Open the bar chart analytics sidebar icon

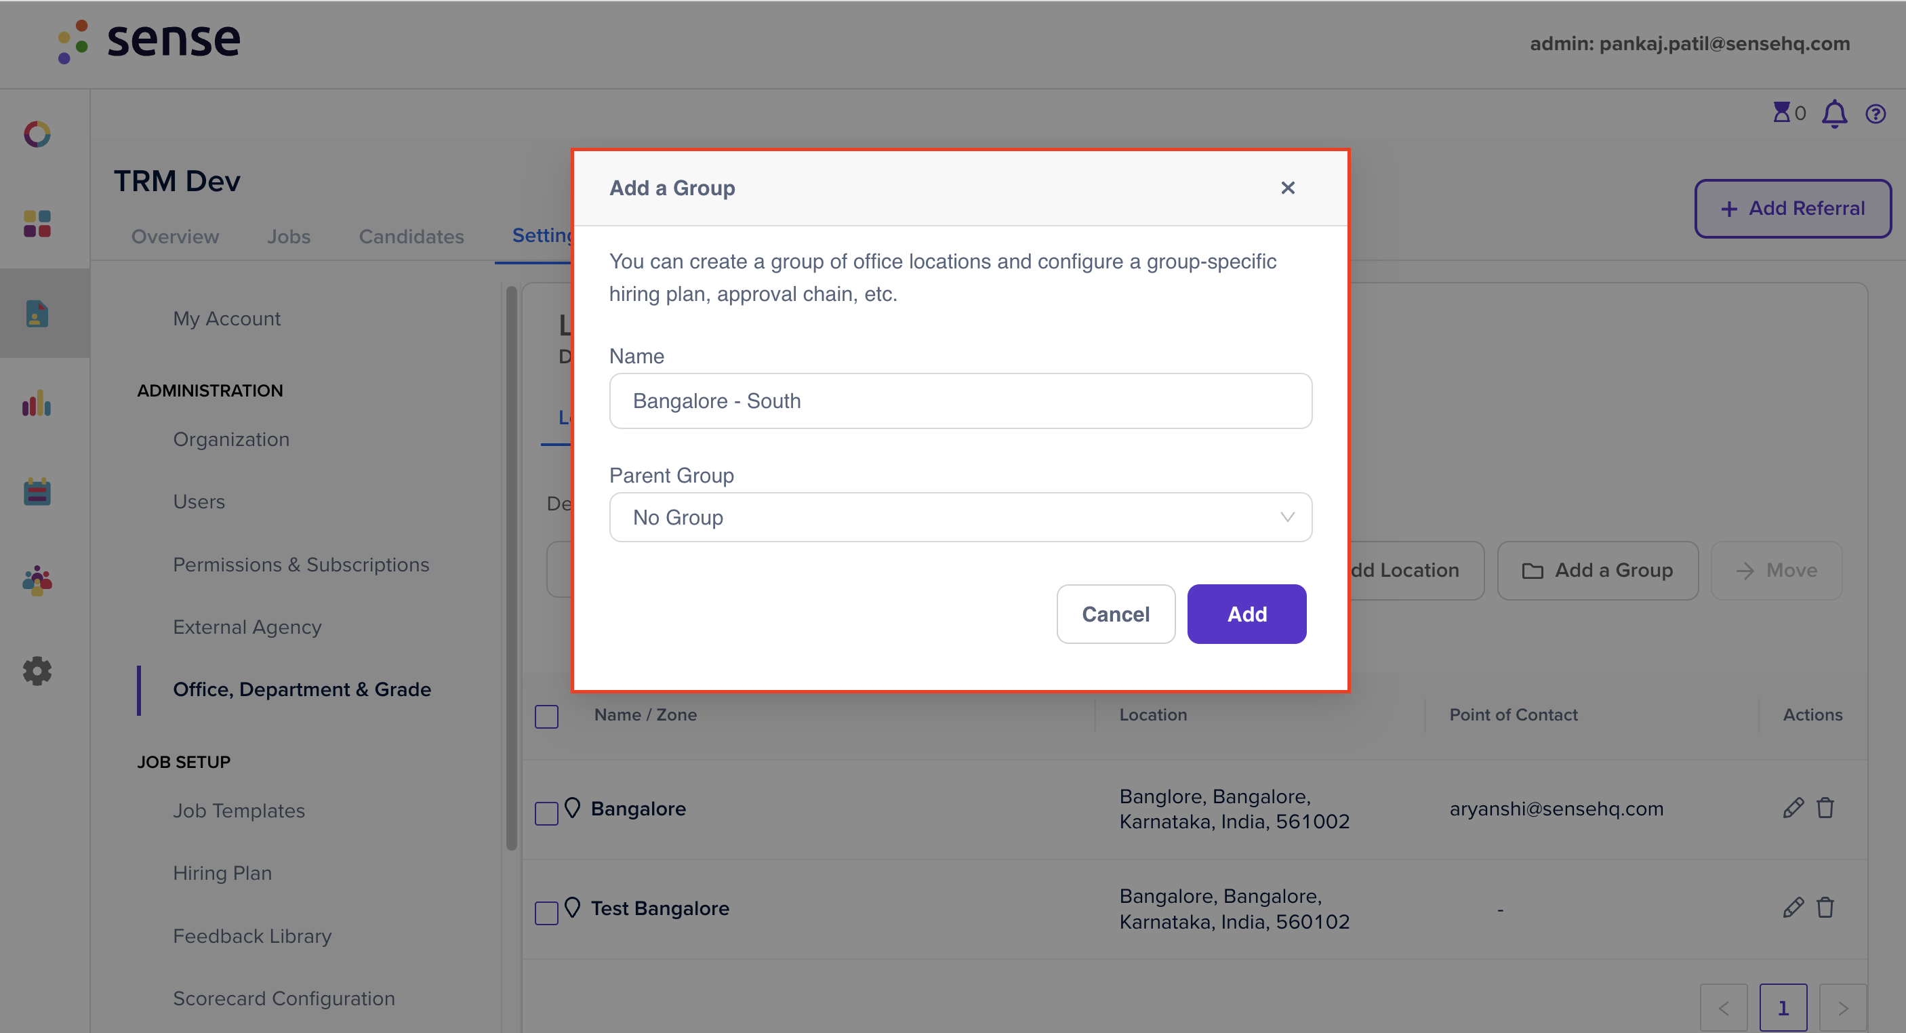(37, 403)
